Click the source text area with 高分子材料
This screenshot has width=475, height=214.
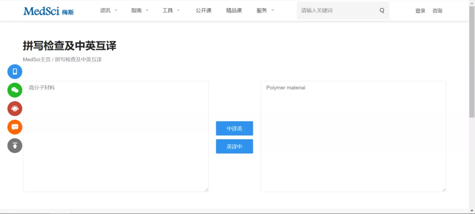tap(116, 136)
